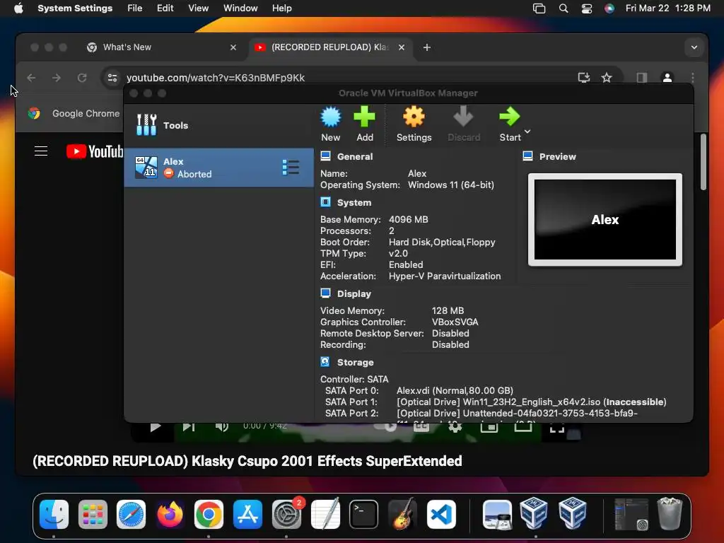Close the RECORDED REUPLOAD tab
This screenshot has width=724, height=543.
pyautogui.click(x=402, y=47)
